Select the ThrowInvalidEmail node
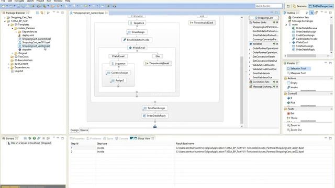Image resolution: width=335 pixels, height=188 pixels. [158, 64]
